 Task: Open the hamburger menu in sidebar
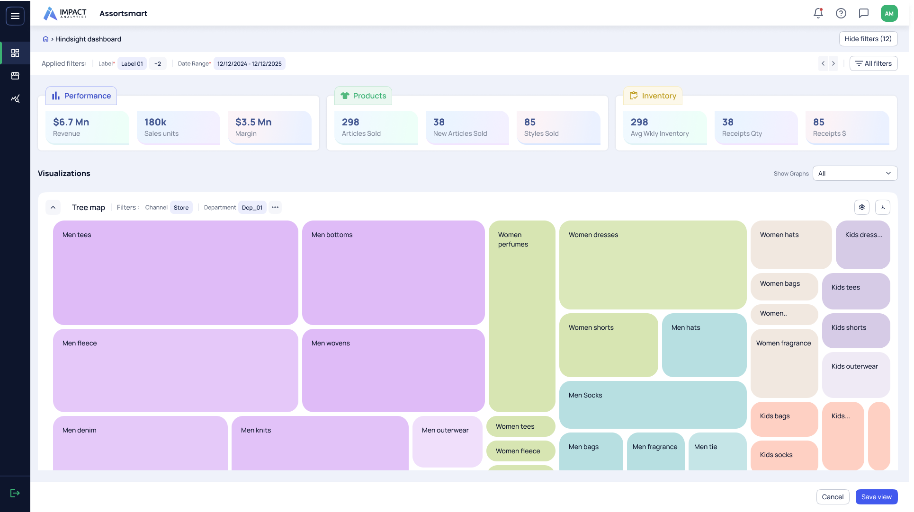coord(15,16)
